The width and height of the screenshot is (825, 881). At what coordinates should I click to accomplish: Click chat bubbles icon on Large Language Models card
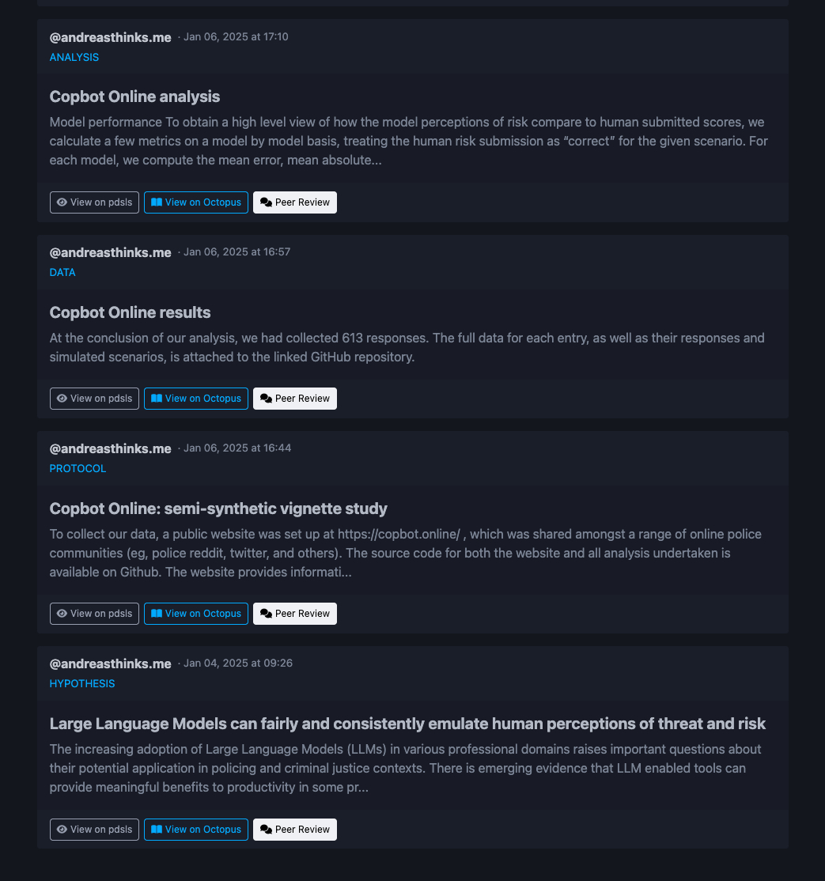[266, 830]
